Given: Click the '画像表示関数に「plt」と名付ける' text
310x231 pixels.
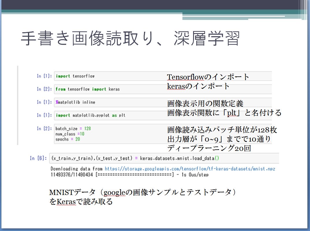Looking at the screenshot, I should [x=224, y=113].
